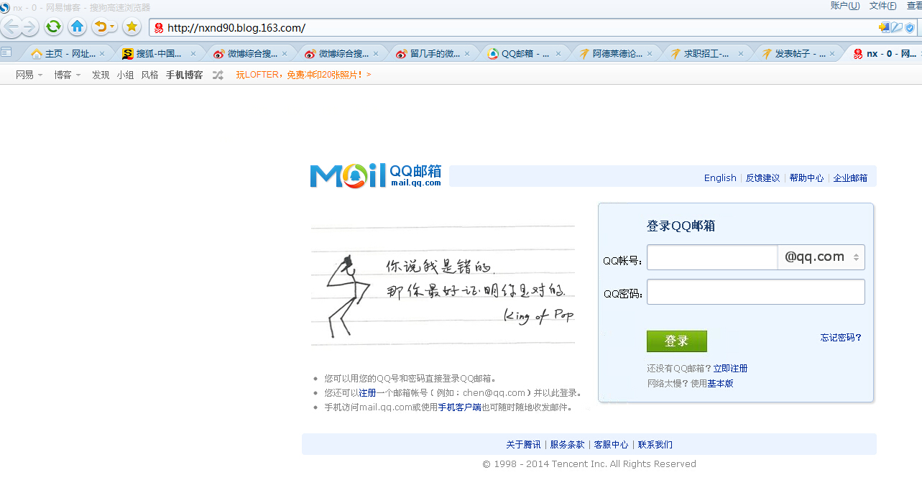Image resolution: width=922 pixels, height=498 pixels.
Task: Click the browser back arrow button
Action: click(x=11, y=27)
